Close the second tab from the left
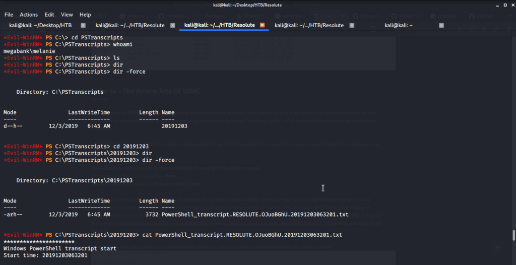 point(173,25)
